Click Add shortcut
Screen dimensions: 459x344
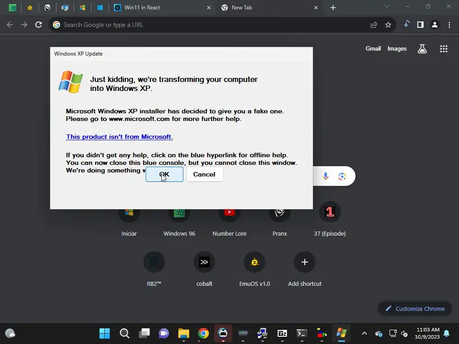coord(305,269)
